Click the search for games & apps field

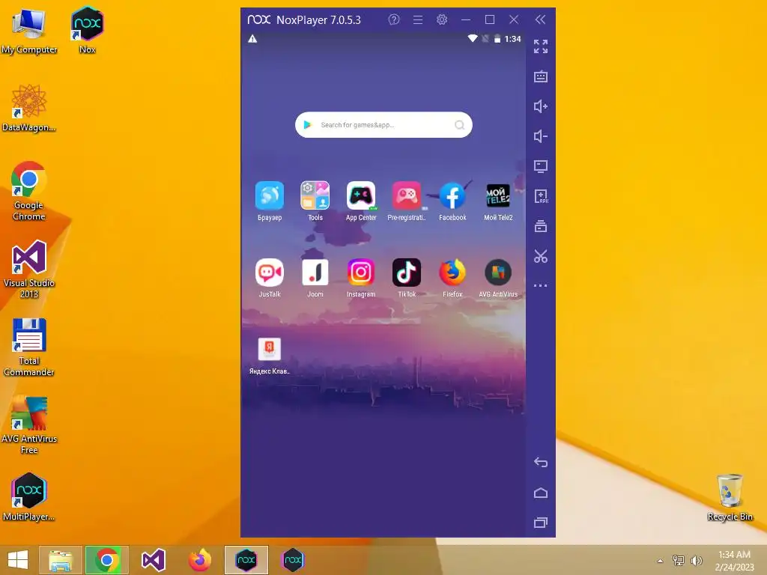pyautogui.click(x=383, y=125)
